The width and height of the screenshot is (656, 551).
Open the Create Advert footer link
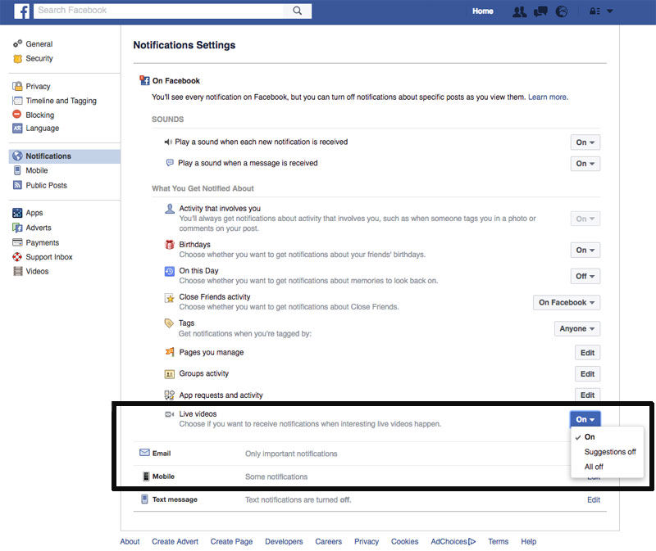pyautogui.click(x=175, y=541)
